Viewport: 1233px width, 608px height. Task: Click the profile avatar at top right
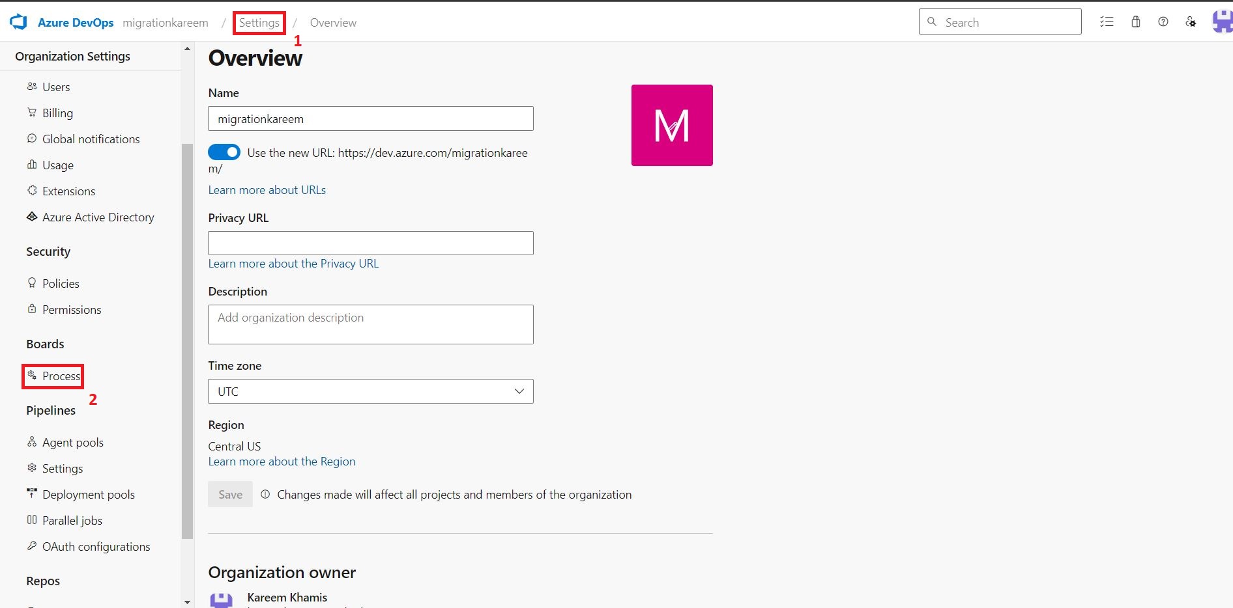pyautogui.click(x=1222, y=21)
